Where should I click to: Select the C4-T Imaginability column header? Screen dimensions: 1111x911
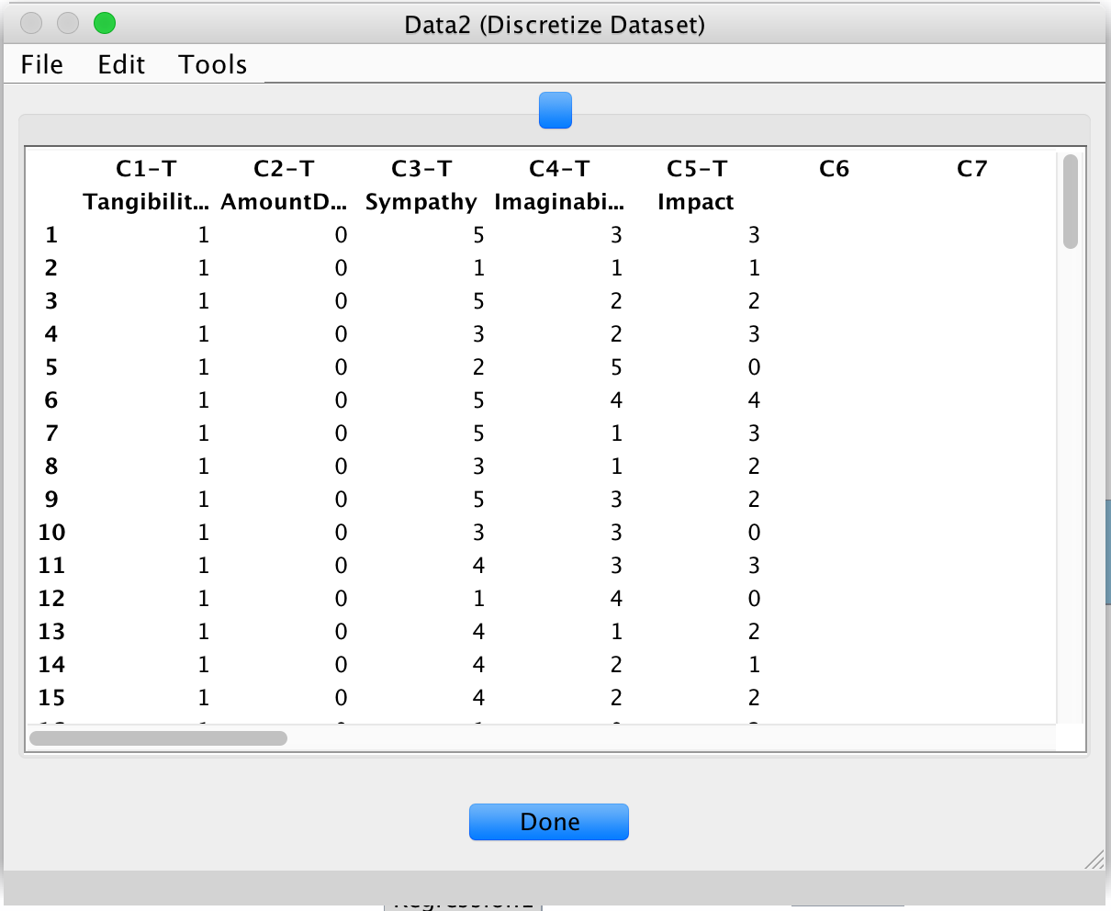[x=560, y=184]
